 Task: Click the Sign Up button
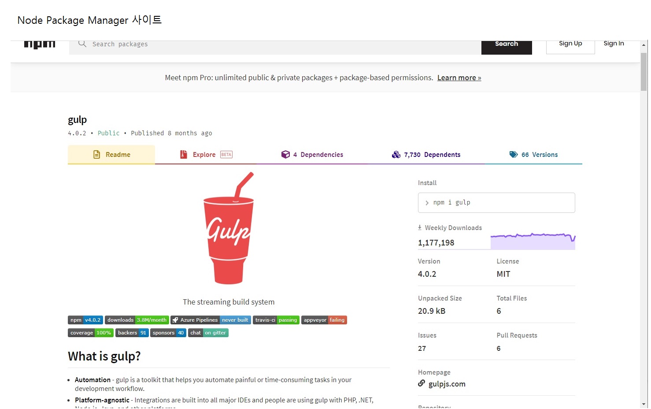click(570, 44)
